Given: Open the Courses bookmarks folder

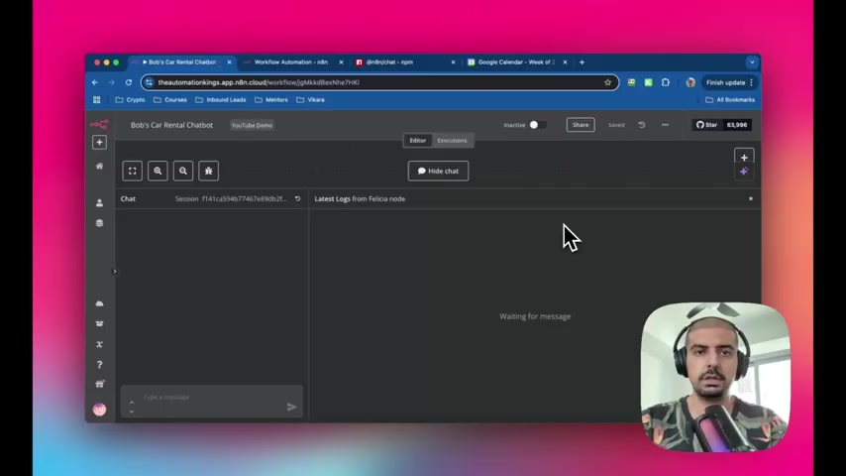Looking at the screenshot, I should point(170,100).
